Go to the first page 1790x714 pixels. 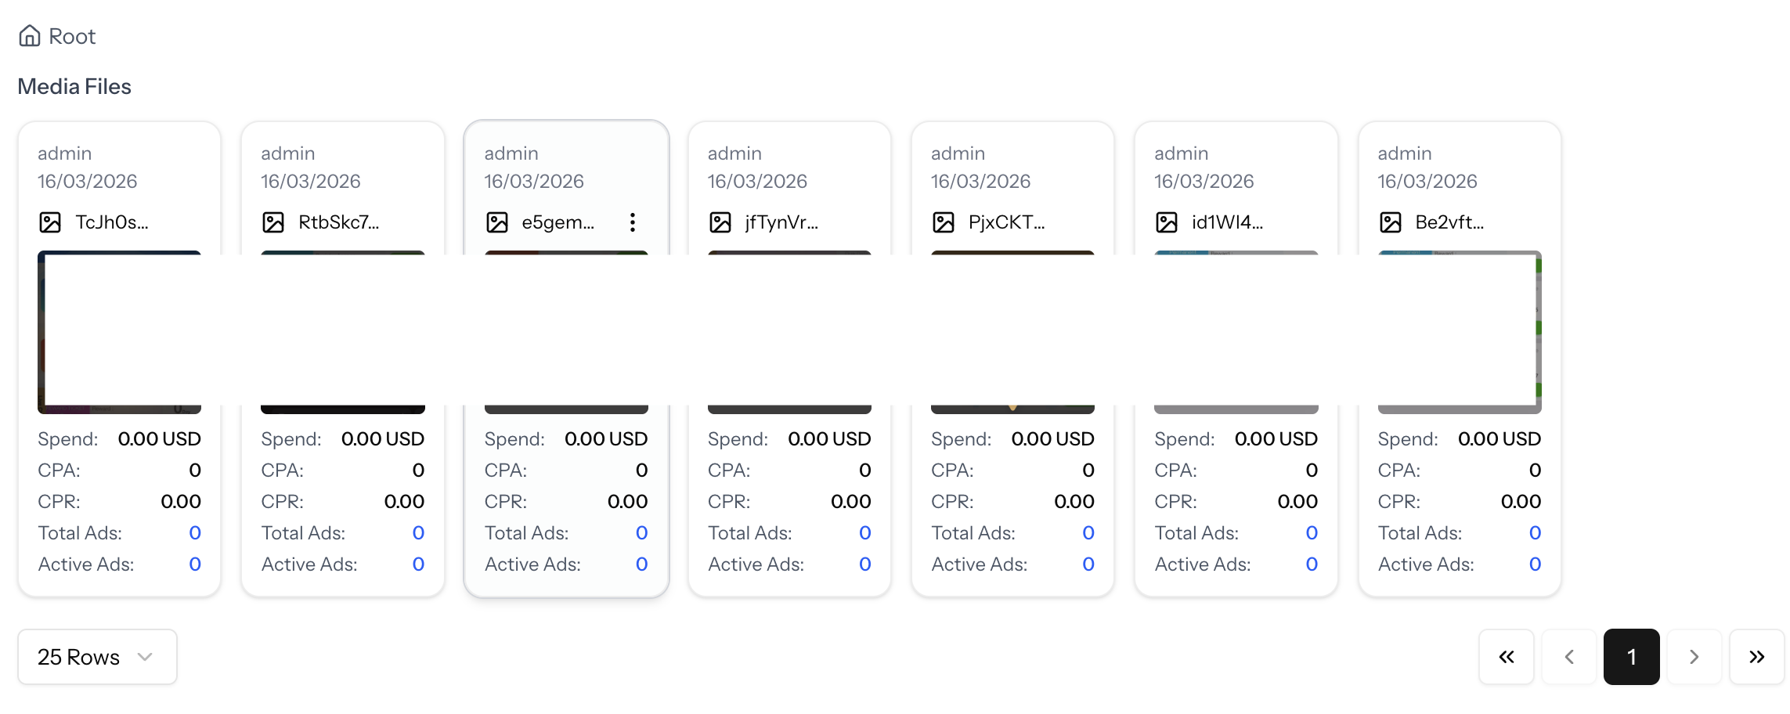[1507, 657]
